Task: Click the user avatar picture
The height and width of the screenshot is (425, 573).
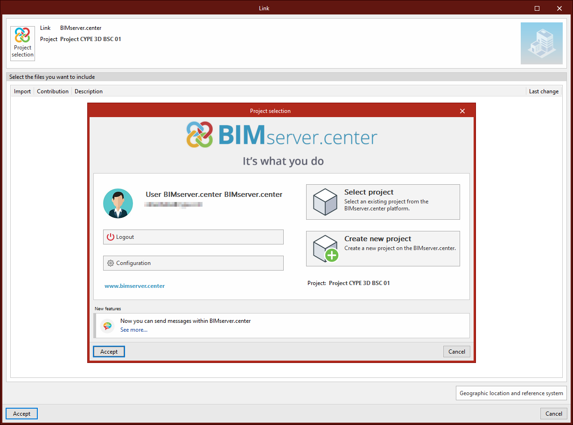Action: (x=118, y=203)
